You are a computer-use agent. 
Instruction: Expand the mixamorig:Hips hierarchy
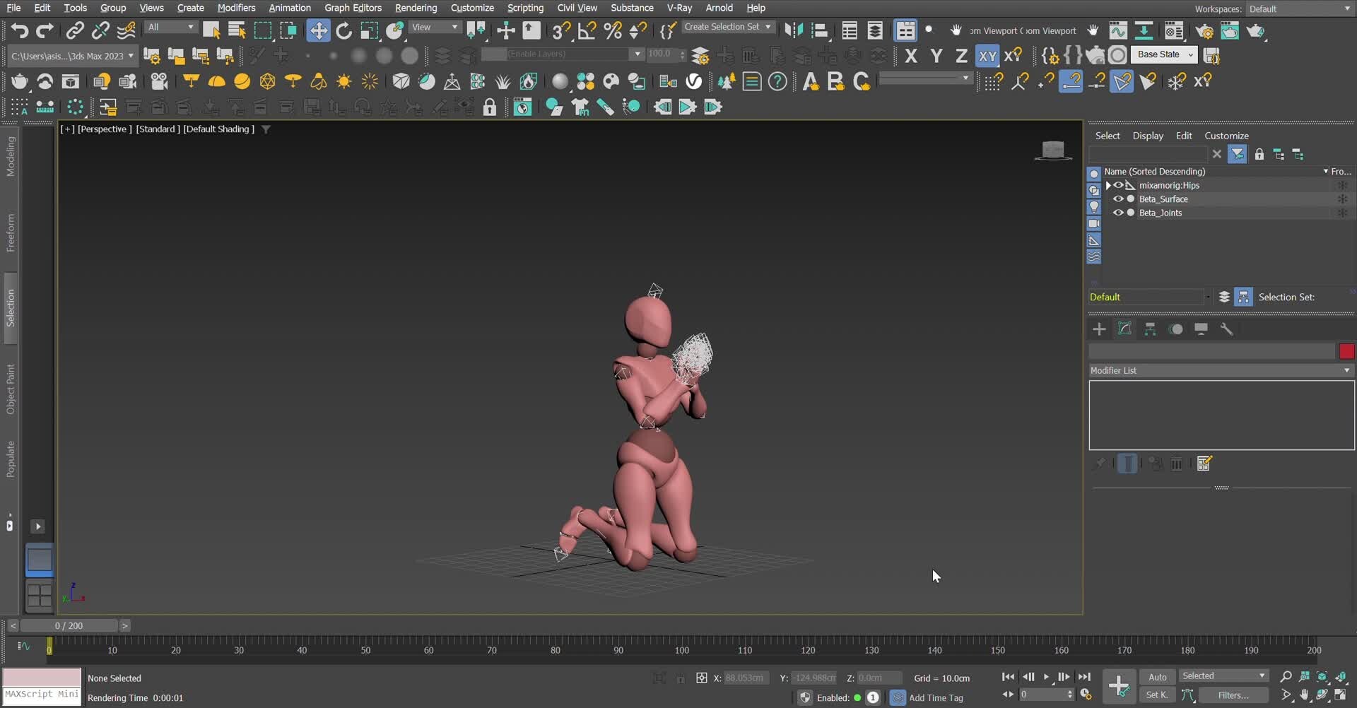[x=1108, y=185]
